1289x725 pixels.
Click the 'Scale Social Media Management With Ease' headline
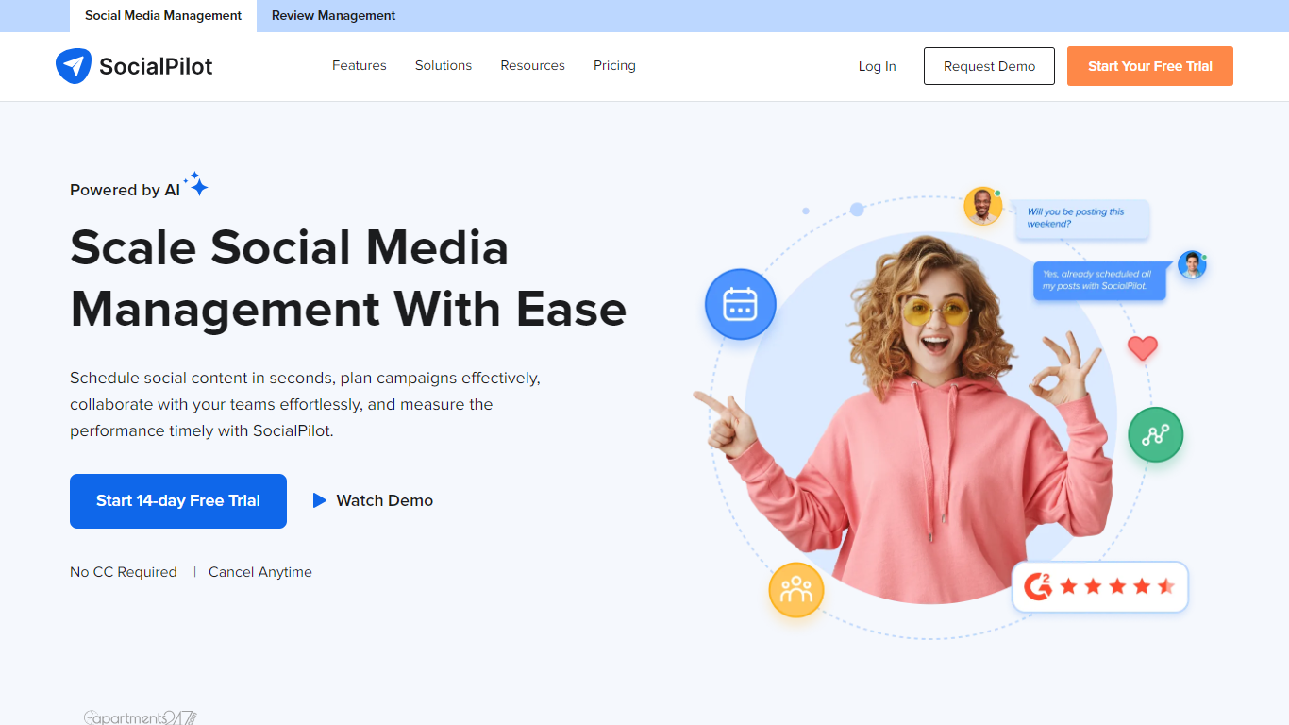348,278
